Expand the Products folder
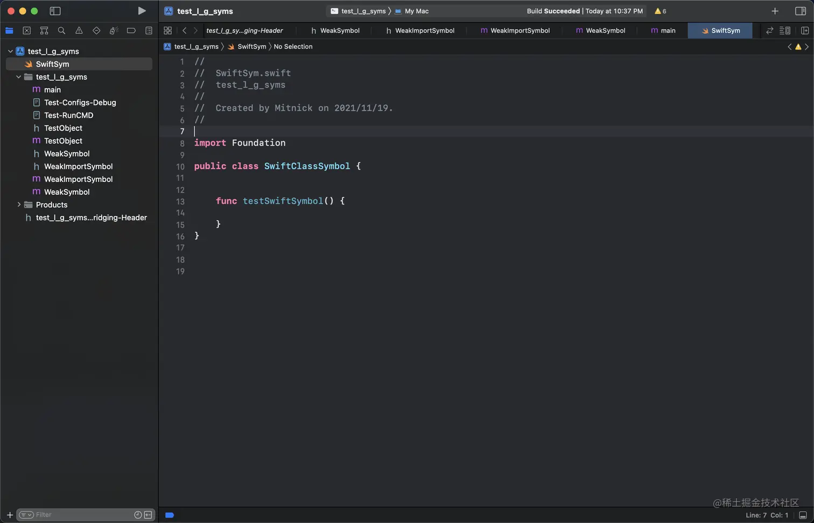 point(19,204)
